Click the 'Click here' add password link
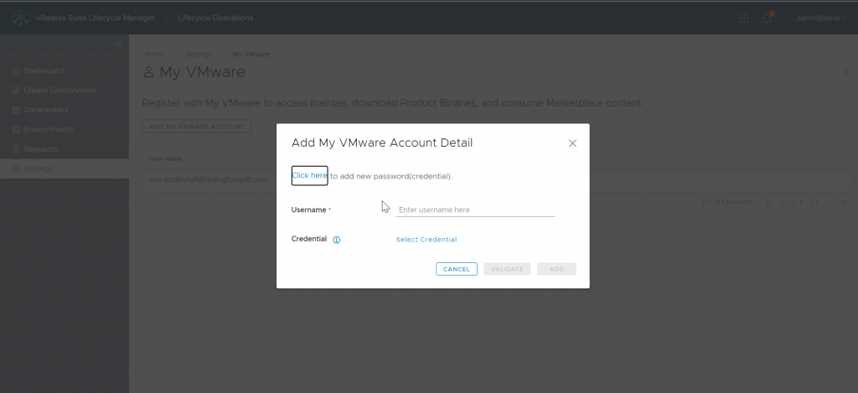858x393 pixels. (310, 176)
